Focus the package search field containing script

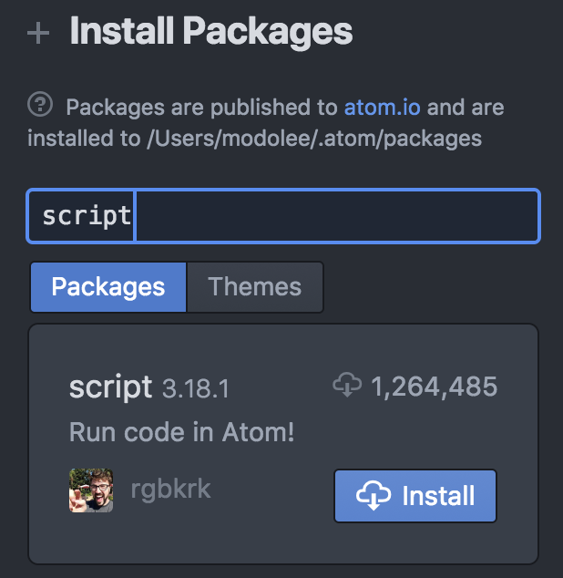point(283,216)
